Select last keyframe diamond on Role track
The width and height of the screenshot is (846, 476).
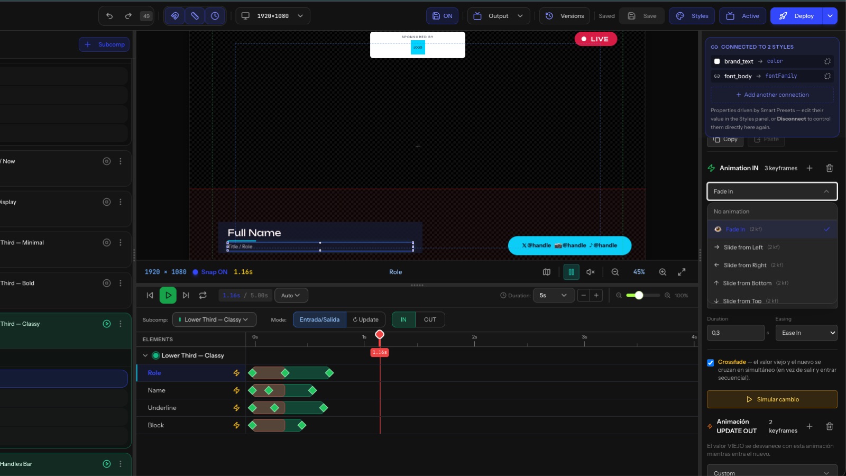pos(329,373)
